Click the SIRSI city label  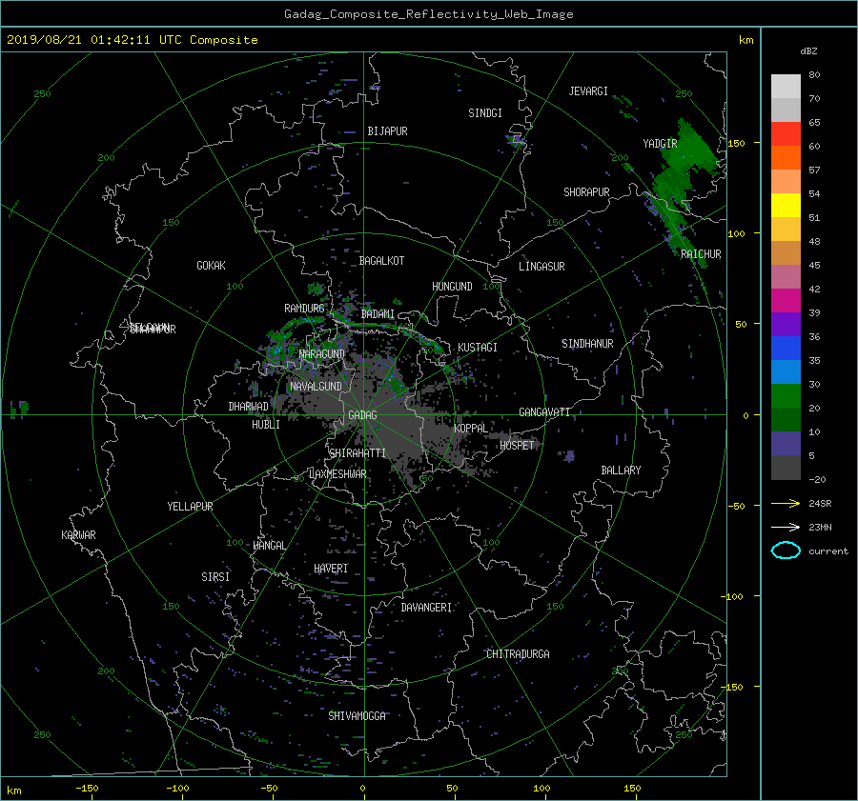[215, 577]
